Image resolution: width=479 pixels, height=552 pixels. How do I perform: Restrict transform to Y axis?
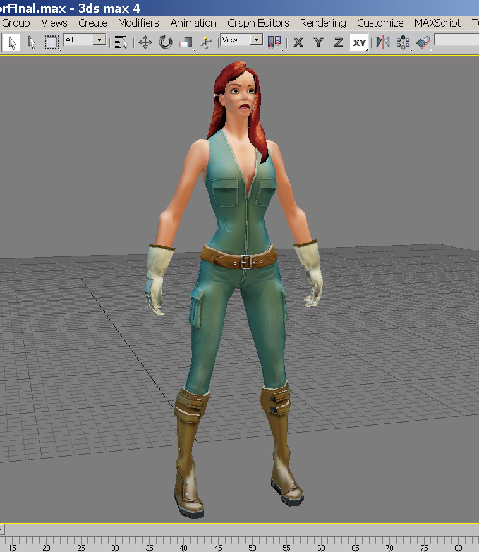(318, 42)
